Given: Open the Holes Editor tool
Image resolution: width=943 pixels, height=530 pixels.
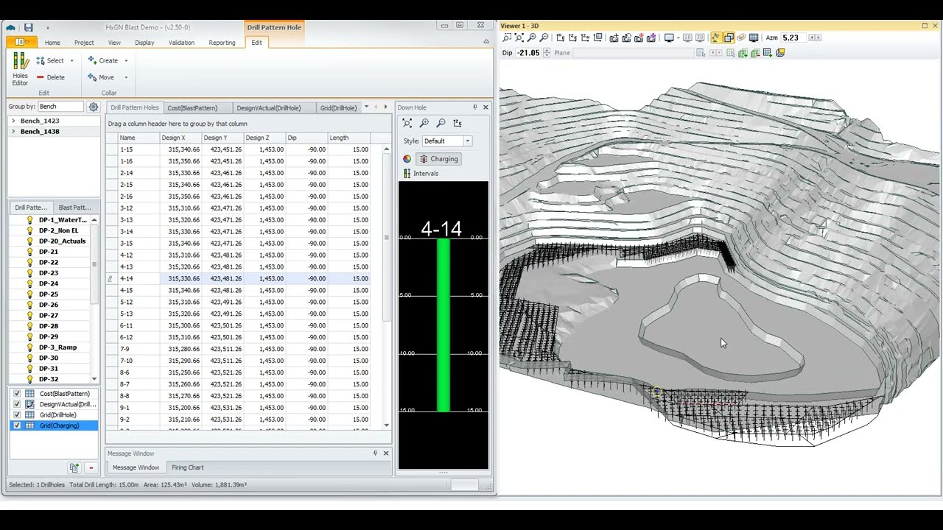Looking at the screenshot, I should click(x=20, y=68).
